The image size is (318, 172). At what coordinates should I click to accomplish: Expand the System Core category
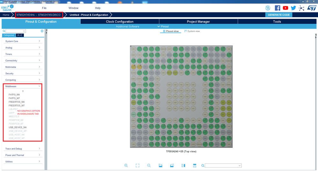(x=23, y=41)
